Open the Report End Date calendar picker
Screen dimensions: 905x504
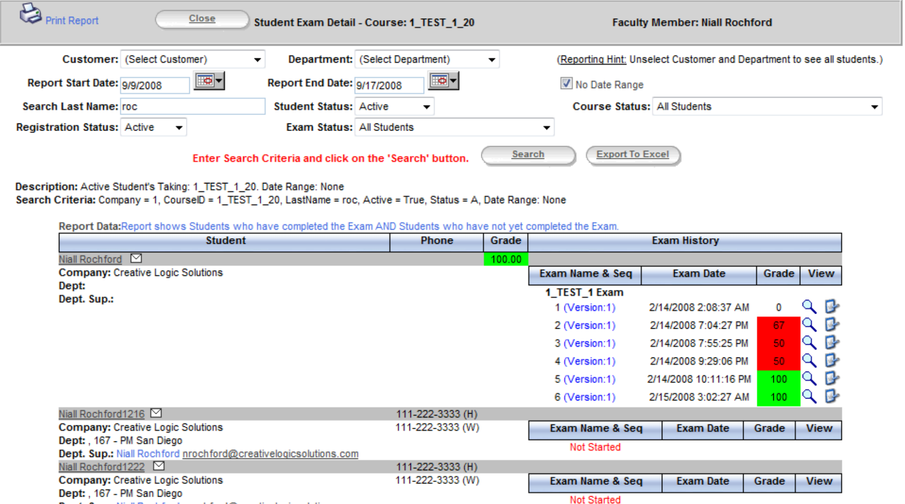point(443,81)
